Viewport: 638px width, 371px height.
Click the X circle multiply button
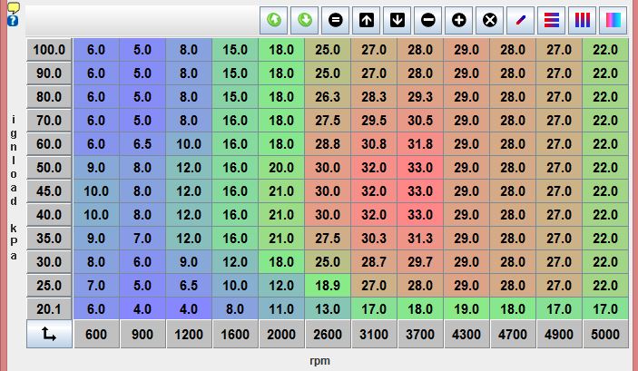click(490, 19)
